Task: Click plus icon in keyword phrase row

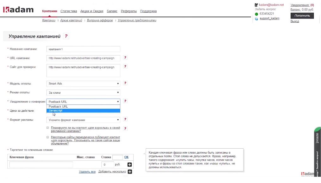Action: point(129,165)
